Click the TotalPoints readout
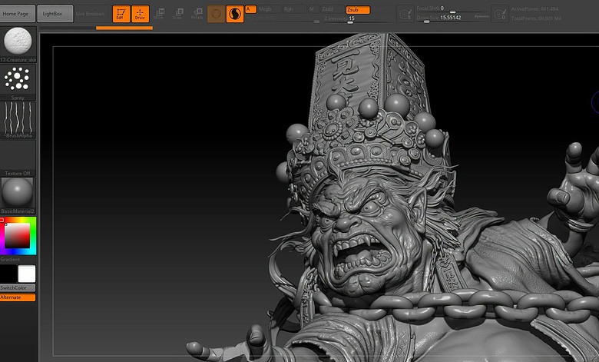 tap(536, 18)
